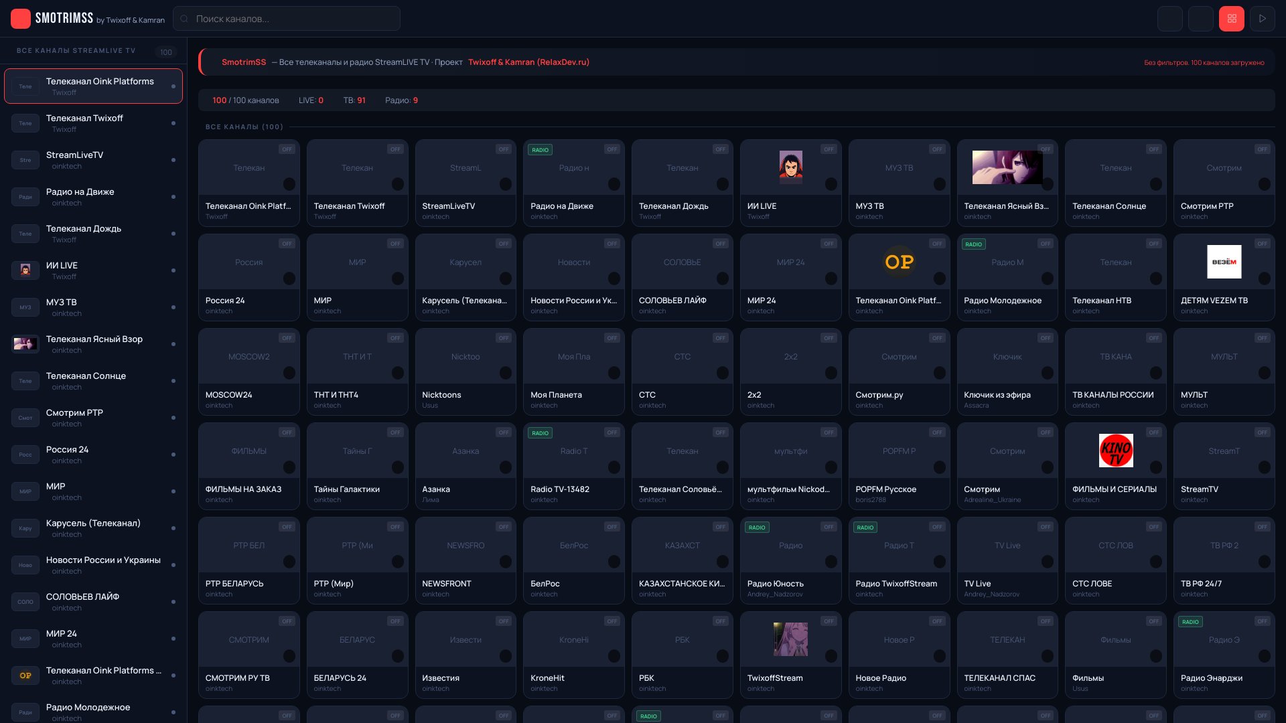Image resolution: width=1286 pixels, height=723 pixels.
Task: Open the TwixoffStream anime thumbnail card
Action: coord(790,639)
